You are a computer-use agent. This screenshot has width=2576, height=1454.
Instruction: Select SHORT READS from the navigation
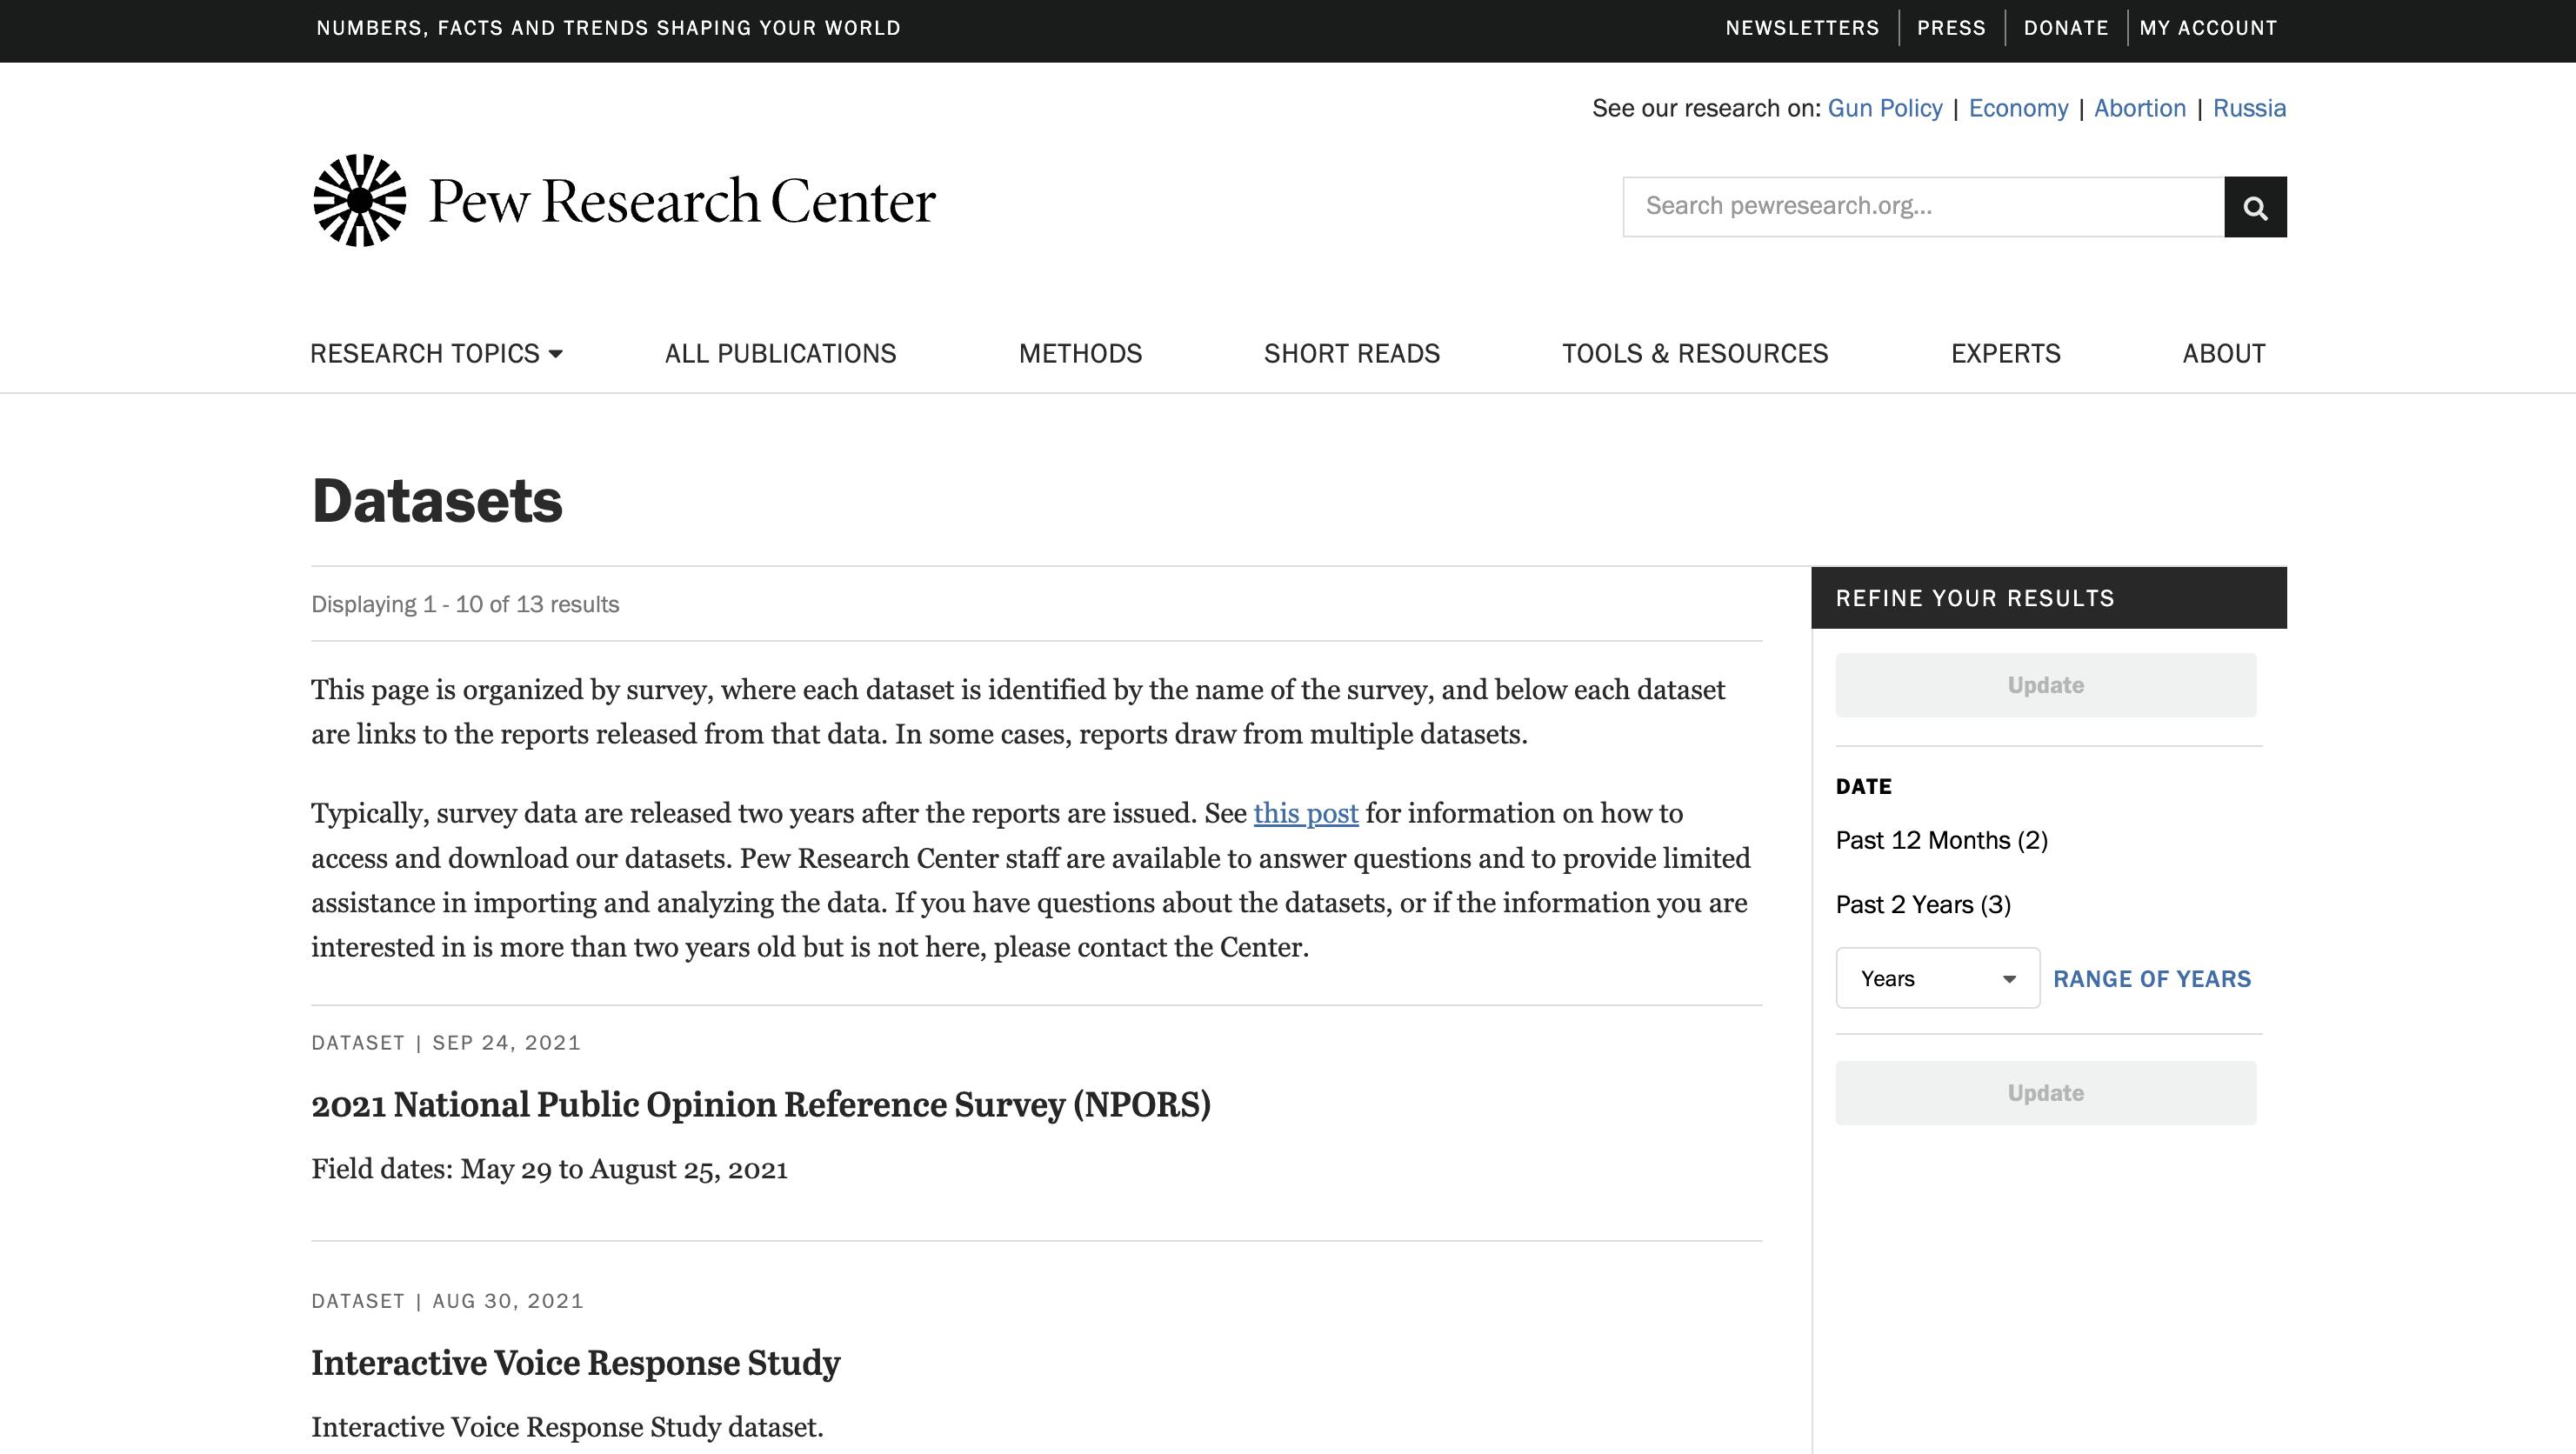(1351, 353)
